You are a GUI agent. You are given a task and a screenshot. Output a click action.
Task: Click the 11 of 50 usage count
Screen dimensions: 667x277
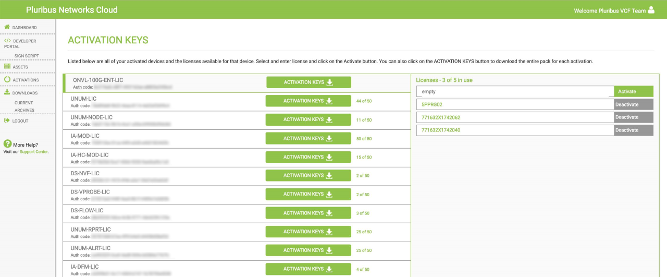point(364,120)
